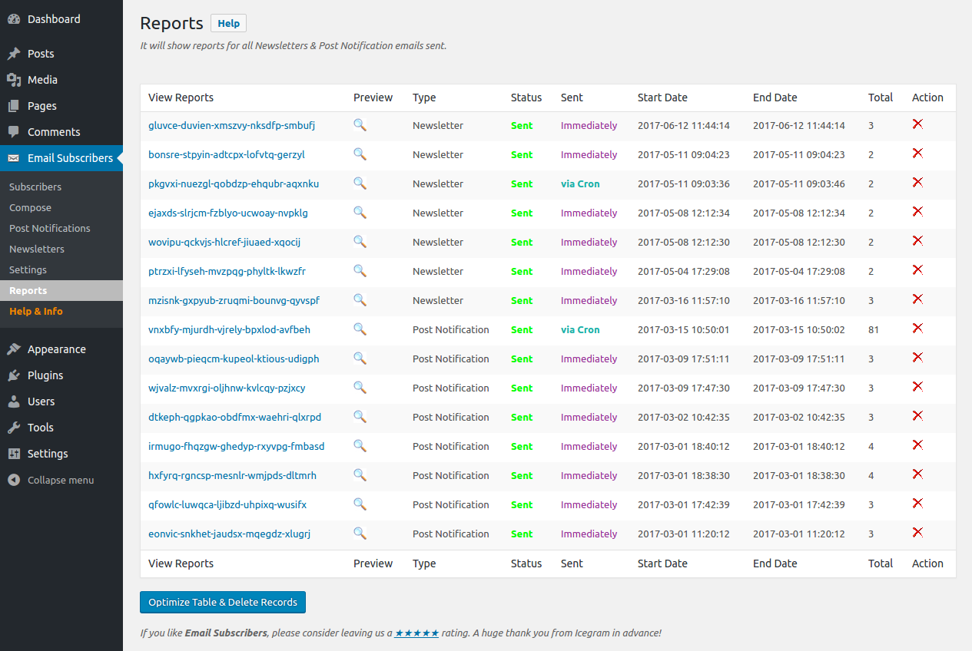Open the Post Notifications submenu item
Screen dimensions: 972x651
coord(50,228)
